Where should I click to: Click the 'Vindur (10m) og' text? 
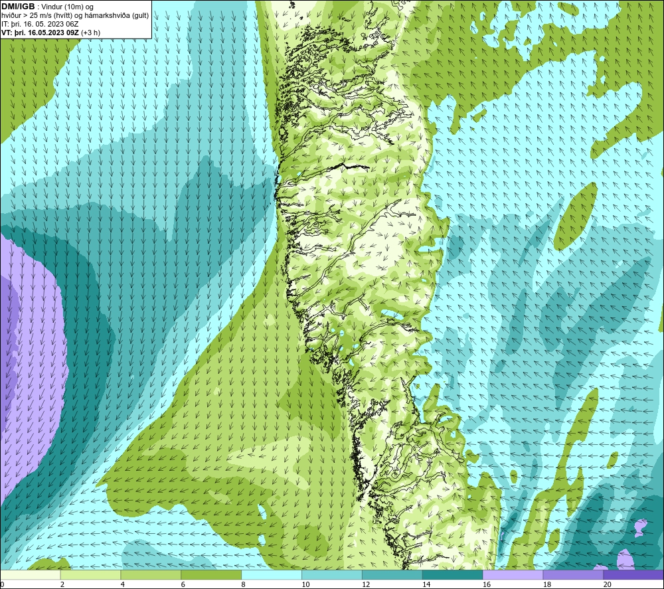68,7
